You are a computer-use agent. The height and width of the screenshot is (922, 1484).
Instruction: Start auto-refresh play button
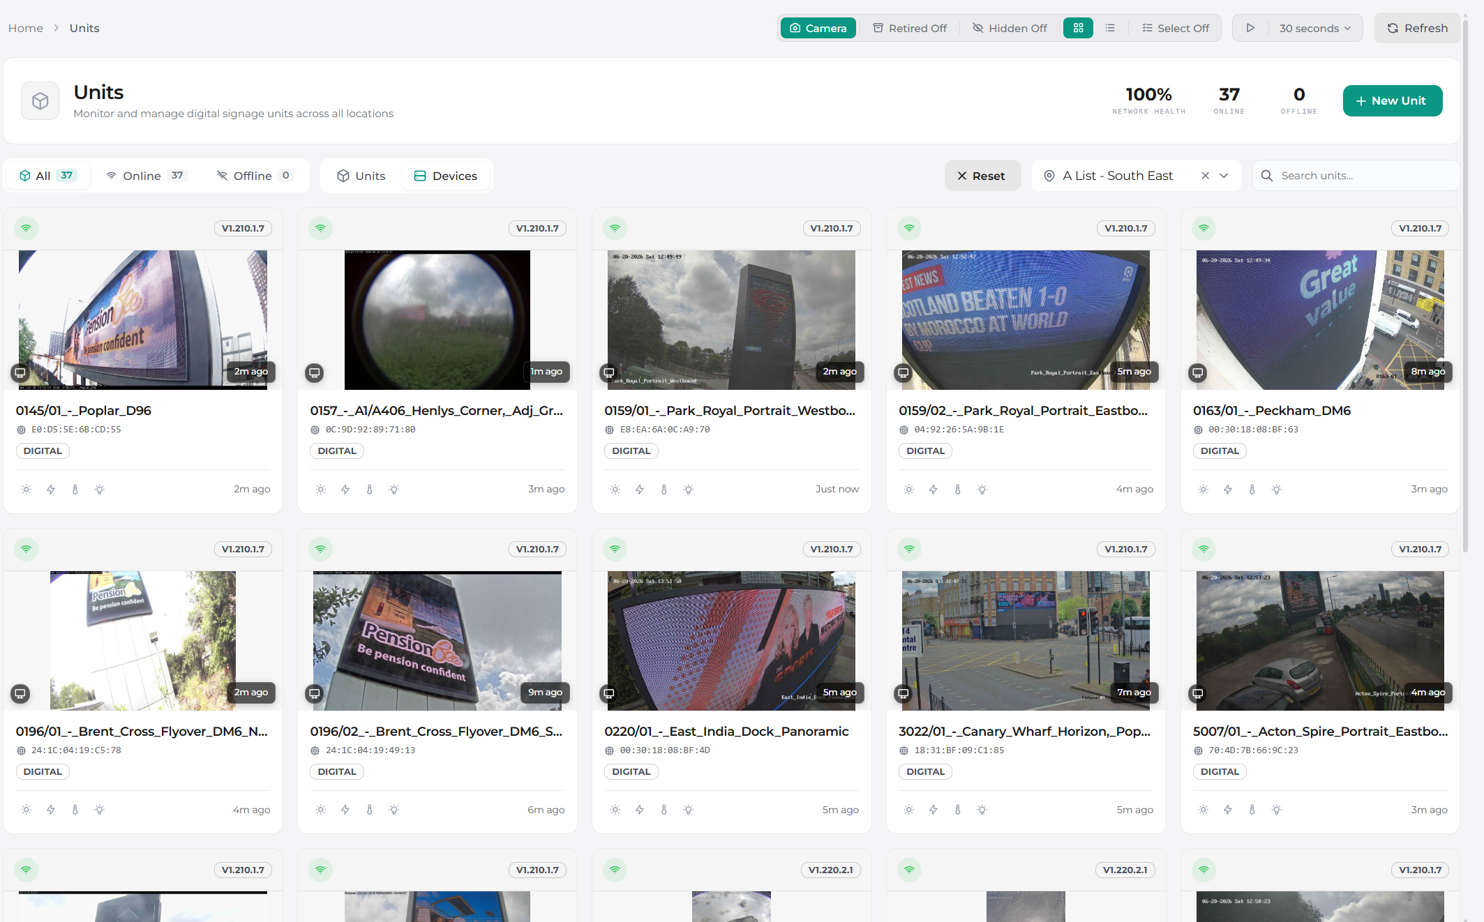point(1250,28)
